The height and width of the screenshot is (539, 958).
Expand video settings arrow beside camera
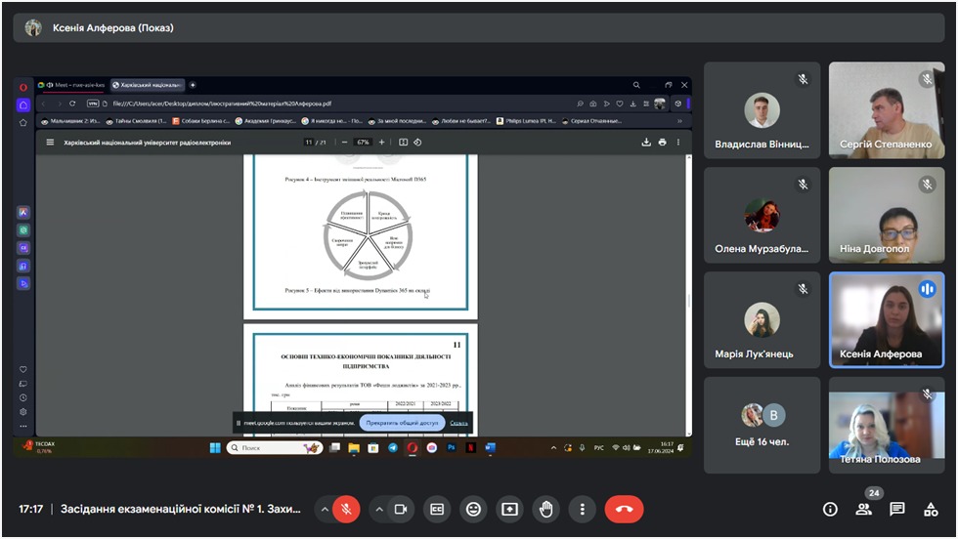click(378, 509)
